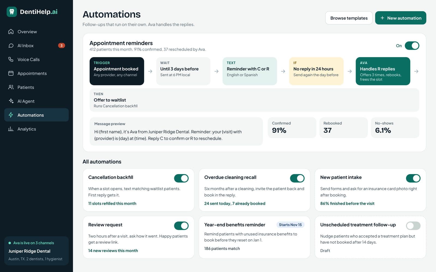Create a New automation
The width and height of the screenshot is (436, 272).
click(401, 18)
